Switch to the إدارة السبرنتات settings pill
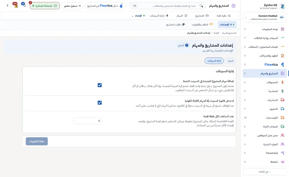Viewport: 289px width, 177px height. coord(214,61)
